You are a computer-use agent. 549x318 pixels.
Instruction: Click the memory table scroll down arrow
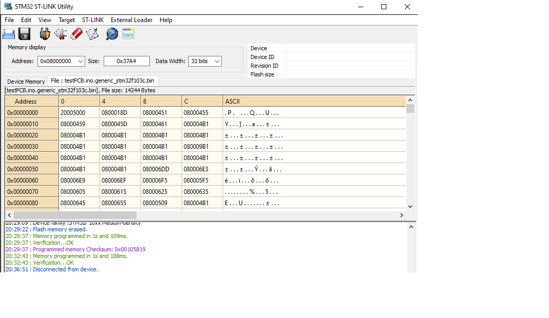point(410,206)
